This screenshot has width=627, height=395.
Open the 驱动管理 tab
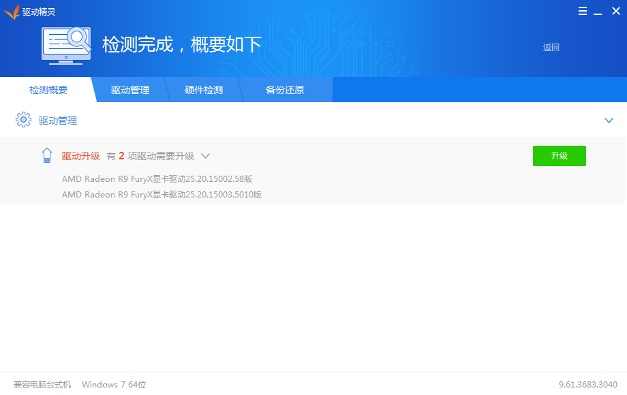[130, 90]
